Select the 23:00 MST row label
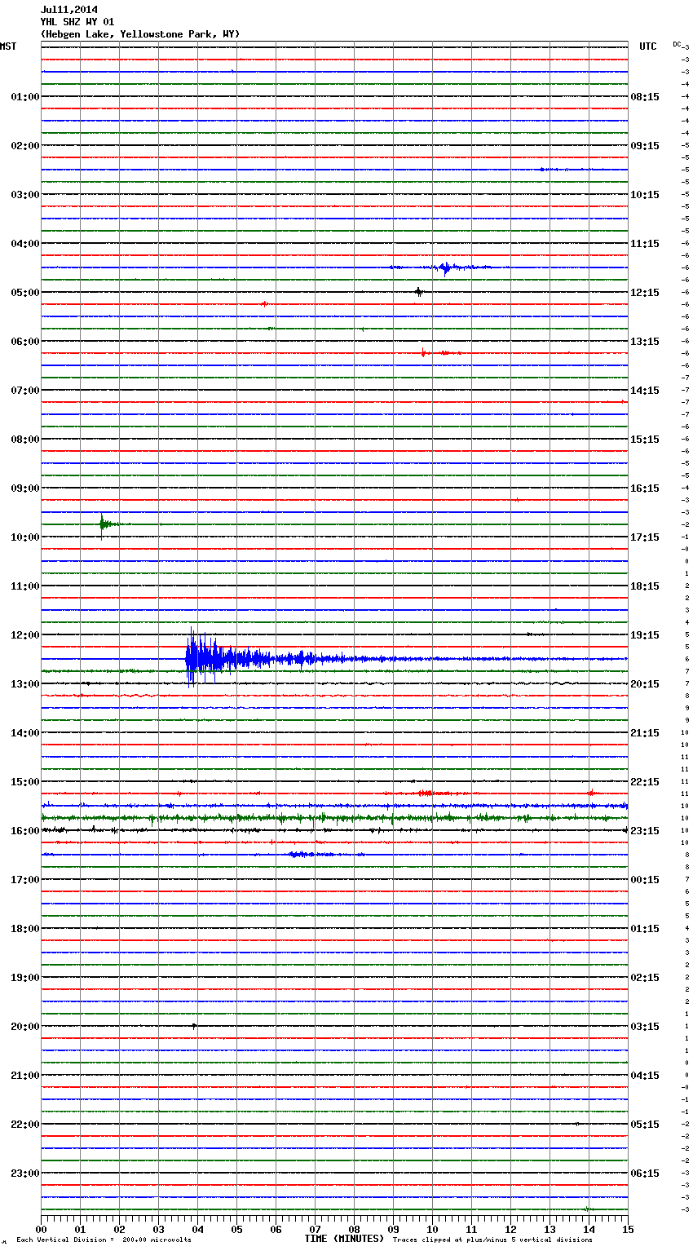Viewport: 693px width, 1251px height. click(x=24, y=1174)
